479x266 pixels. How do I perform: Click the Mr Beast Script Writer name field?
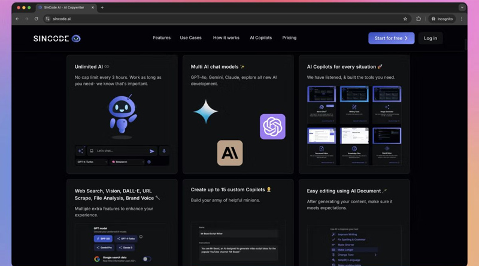[x=238, y=234]
